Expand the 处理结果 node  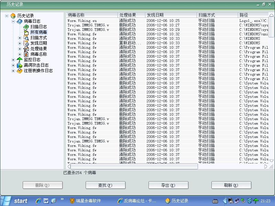pyautogui.click(x=20, y=49)
